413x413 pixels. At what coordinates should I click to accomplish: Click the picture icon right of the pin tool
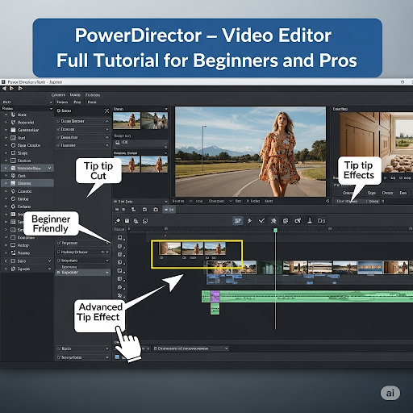click(127, 221)
